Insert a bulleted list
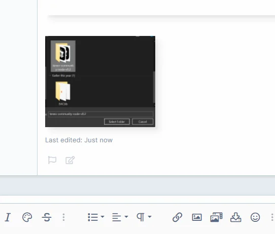Viewport: 275px width, 234px height. [93, 217]
